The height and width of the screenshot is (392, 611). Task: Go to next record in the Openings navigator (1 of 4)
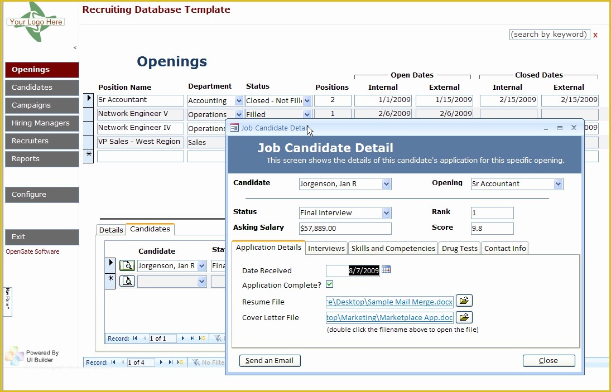coord(162,362)
